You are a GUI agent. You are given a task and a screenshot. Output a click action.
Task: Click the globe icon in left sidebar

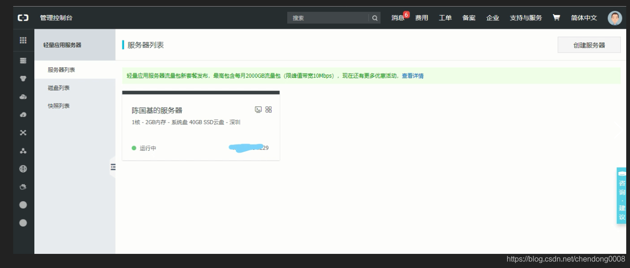pos(23,169)
